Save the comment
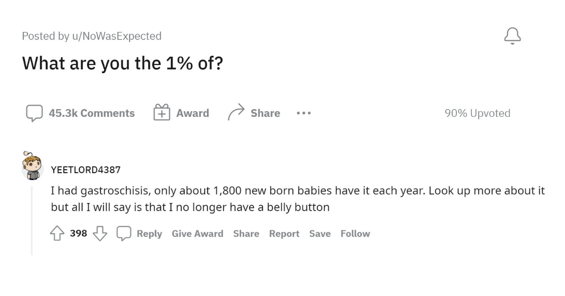The height and width of the screenshot is (296, 565). (320, 233)
